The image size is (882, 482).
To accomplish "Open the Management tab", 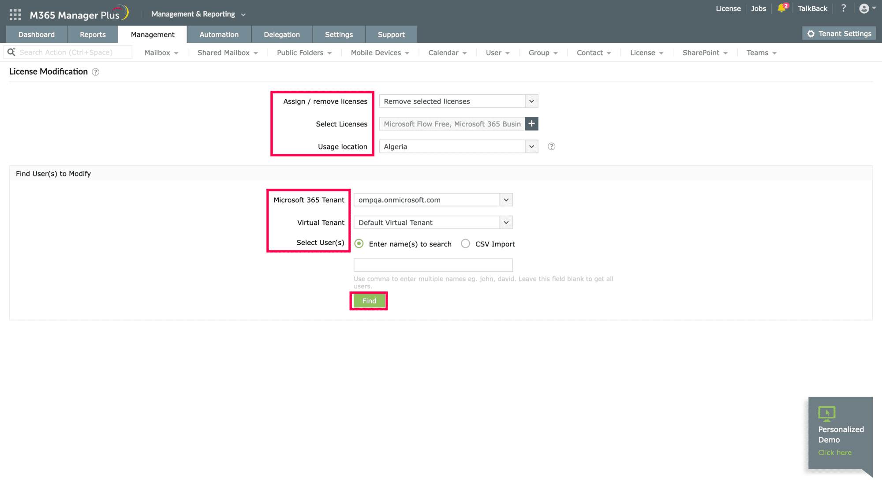I will 153,34.
